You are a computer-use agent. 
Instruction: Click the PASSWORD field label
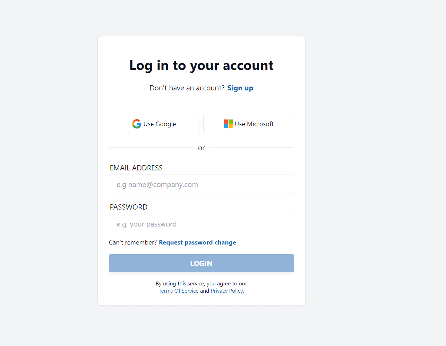tap(128, 207)
